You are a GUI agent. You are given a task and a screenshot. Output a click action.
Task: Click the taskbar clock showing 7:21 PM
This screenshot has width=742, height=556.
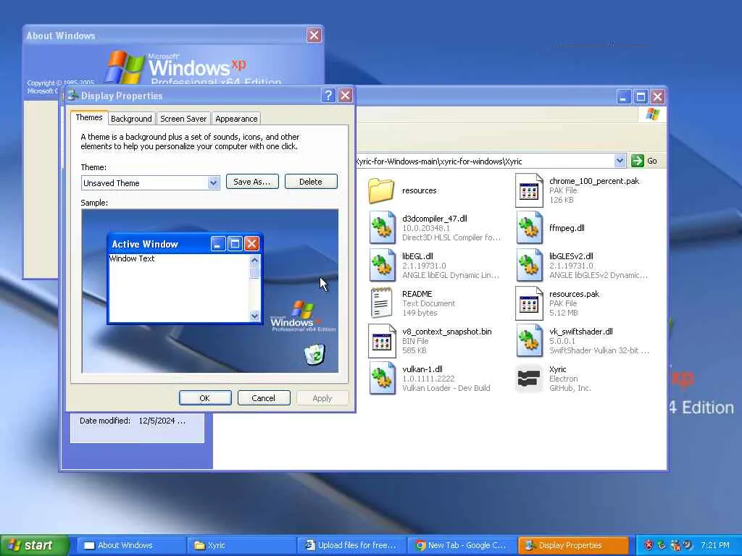click(715, 545)
